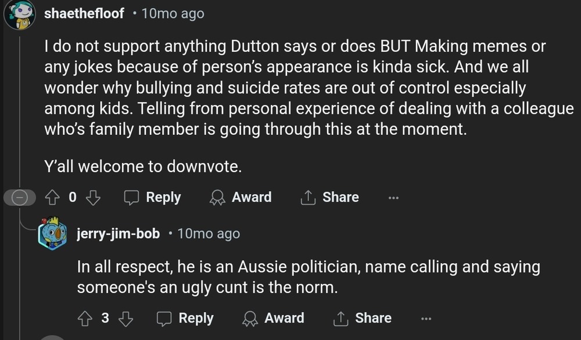Image resolution: width=581 pixels, height=340 pixels.
Task: Open more options on shaethefloof's comment
Action: (393, 198)
